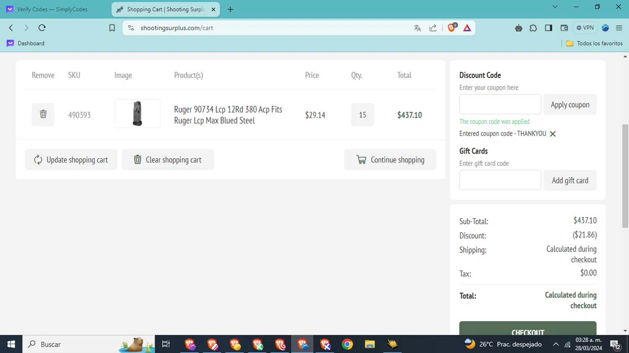Reload the current page
The height and width of the screenshot is (353, 629).
tap(42, 28)
